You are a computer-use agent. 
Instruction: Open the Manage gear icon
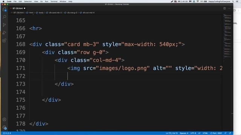(5, 127)
